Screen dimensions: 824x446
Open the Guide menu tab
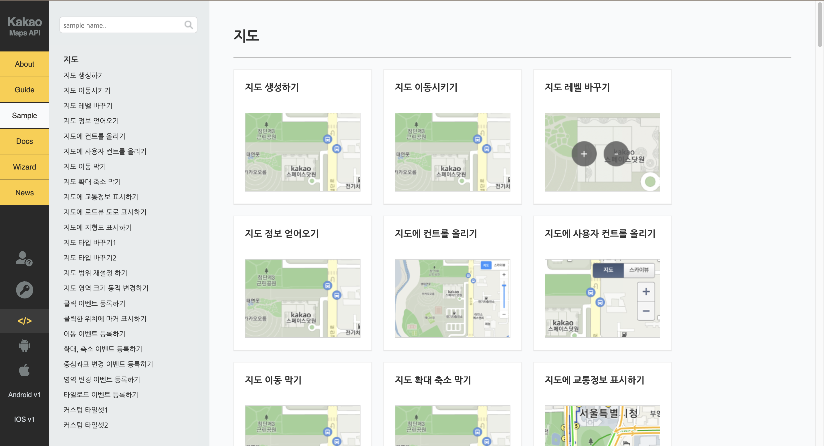(24, 90)
